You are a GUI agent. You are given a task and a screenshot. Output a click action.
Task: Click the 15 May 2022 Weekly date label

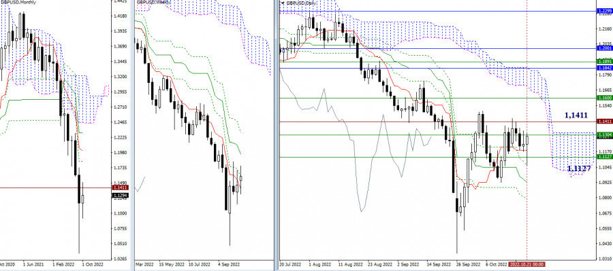pyautogui.click(x=171, y=264)
